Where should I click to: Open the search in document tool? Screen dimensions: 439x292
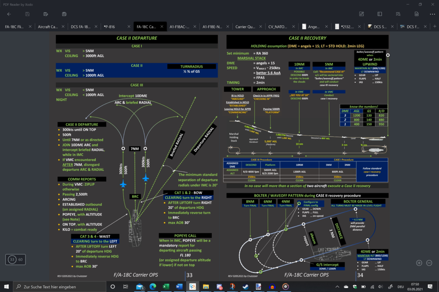click(x=398, y=14)
